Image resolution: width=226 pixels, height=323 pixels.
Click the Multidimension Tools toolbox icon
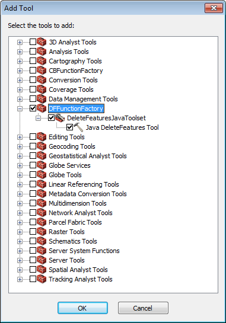point(42,203)
